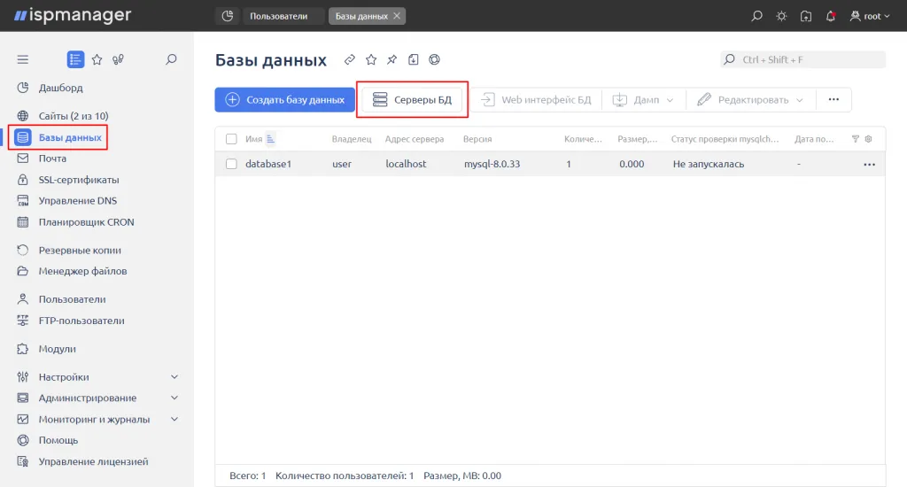Image resolution: width=907 pixels, height=487 pixels.
Task: Switch to Пользователи tab
Action: (x=279, y=16)
